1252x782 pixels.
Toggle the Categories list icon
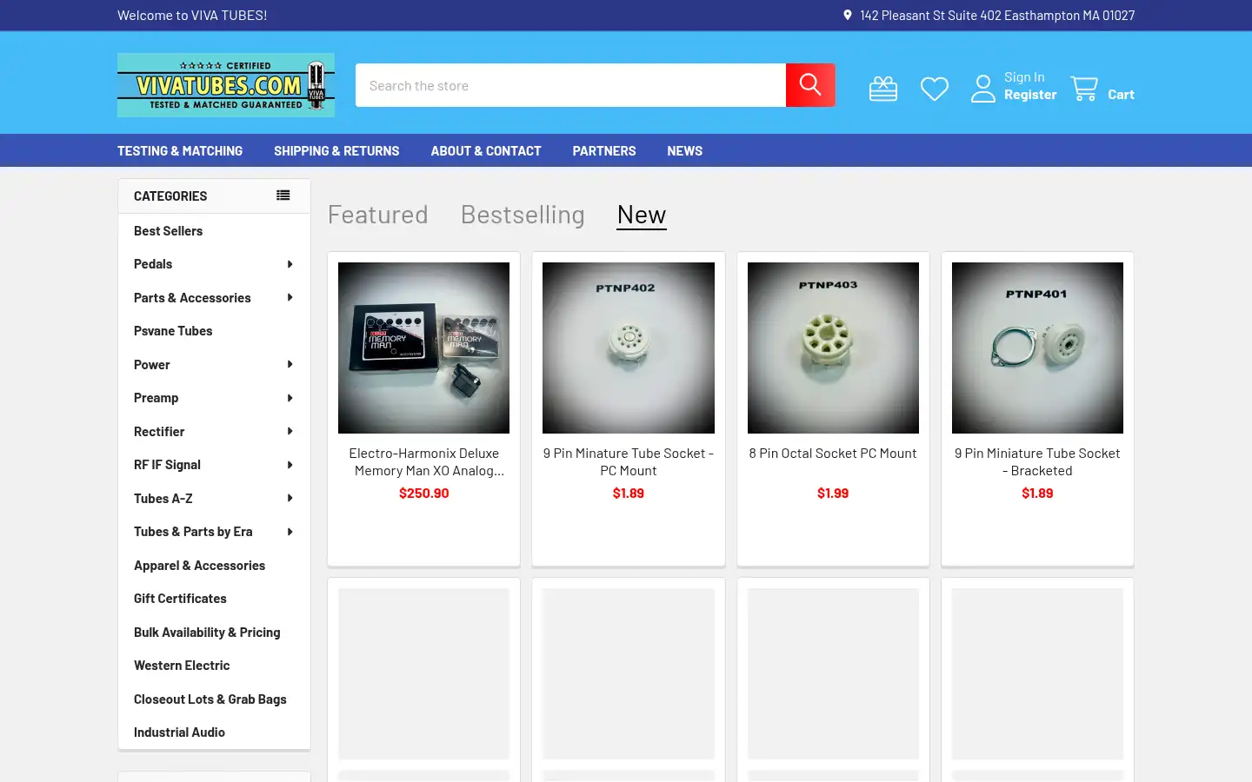[283, 195]
